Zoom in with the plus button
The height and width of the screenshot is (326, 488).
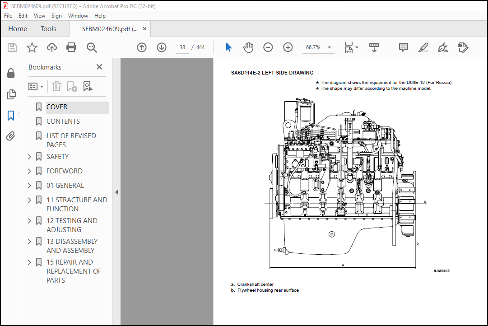(x=288, y=47)
